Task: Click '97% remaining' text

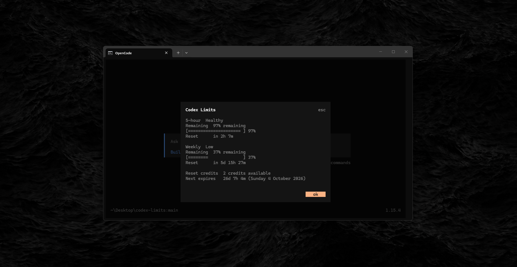Action: point(229,126)
